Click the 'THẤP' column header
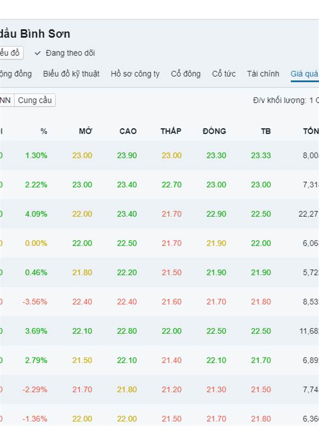The height and width of the screenshot is (426, 319). click(x=171, y=131)
